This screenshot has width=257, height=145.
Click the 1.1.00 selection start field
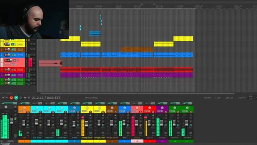[x=218, y=98]
